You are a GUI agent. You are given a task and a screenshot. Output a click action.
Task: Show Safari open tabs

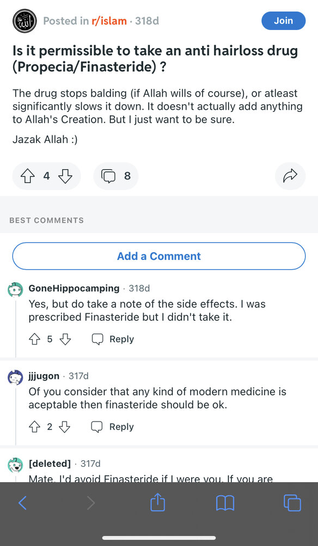tap(292, 503)
